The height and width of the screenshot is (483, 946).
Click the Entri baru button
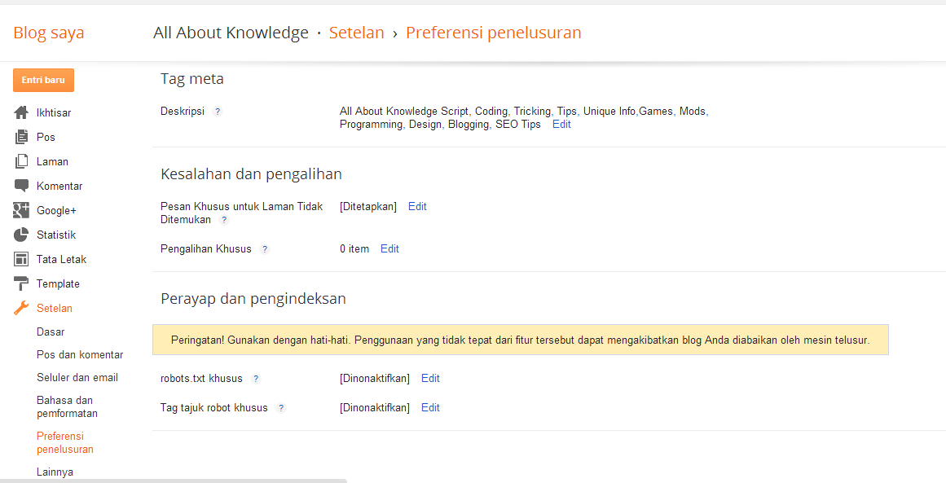tap(43, 80)
